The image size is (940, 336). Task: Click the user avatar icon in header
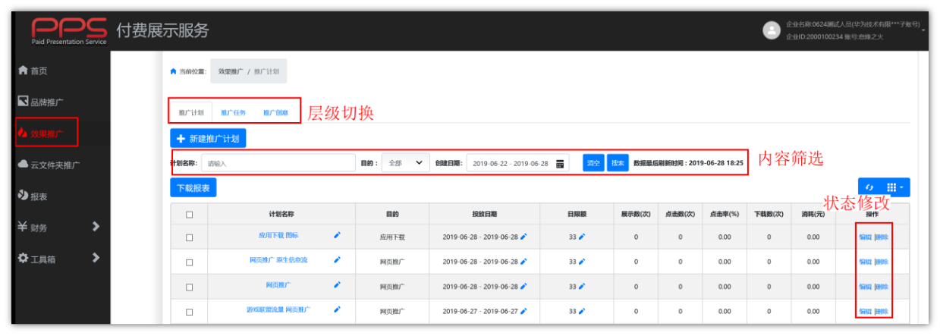click(x=772, y=30)
